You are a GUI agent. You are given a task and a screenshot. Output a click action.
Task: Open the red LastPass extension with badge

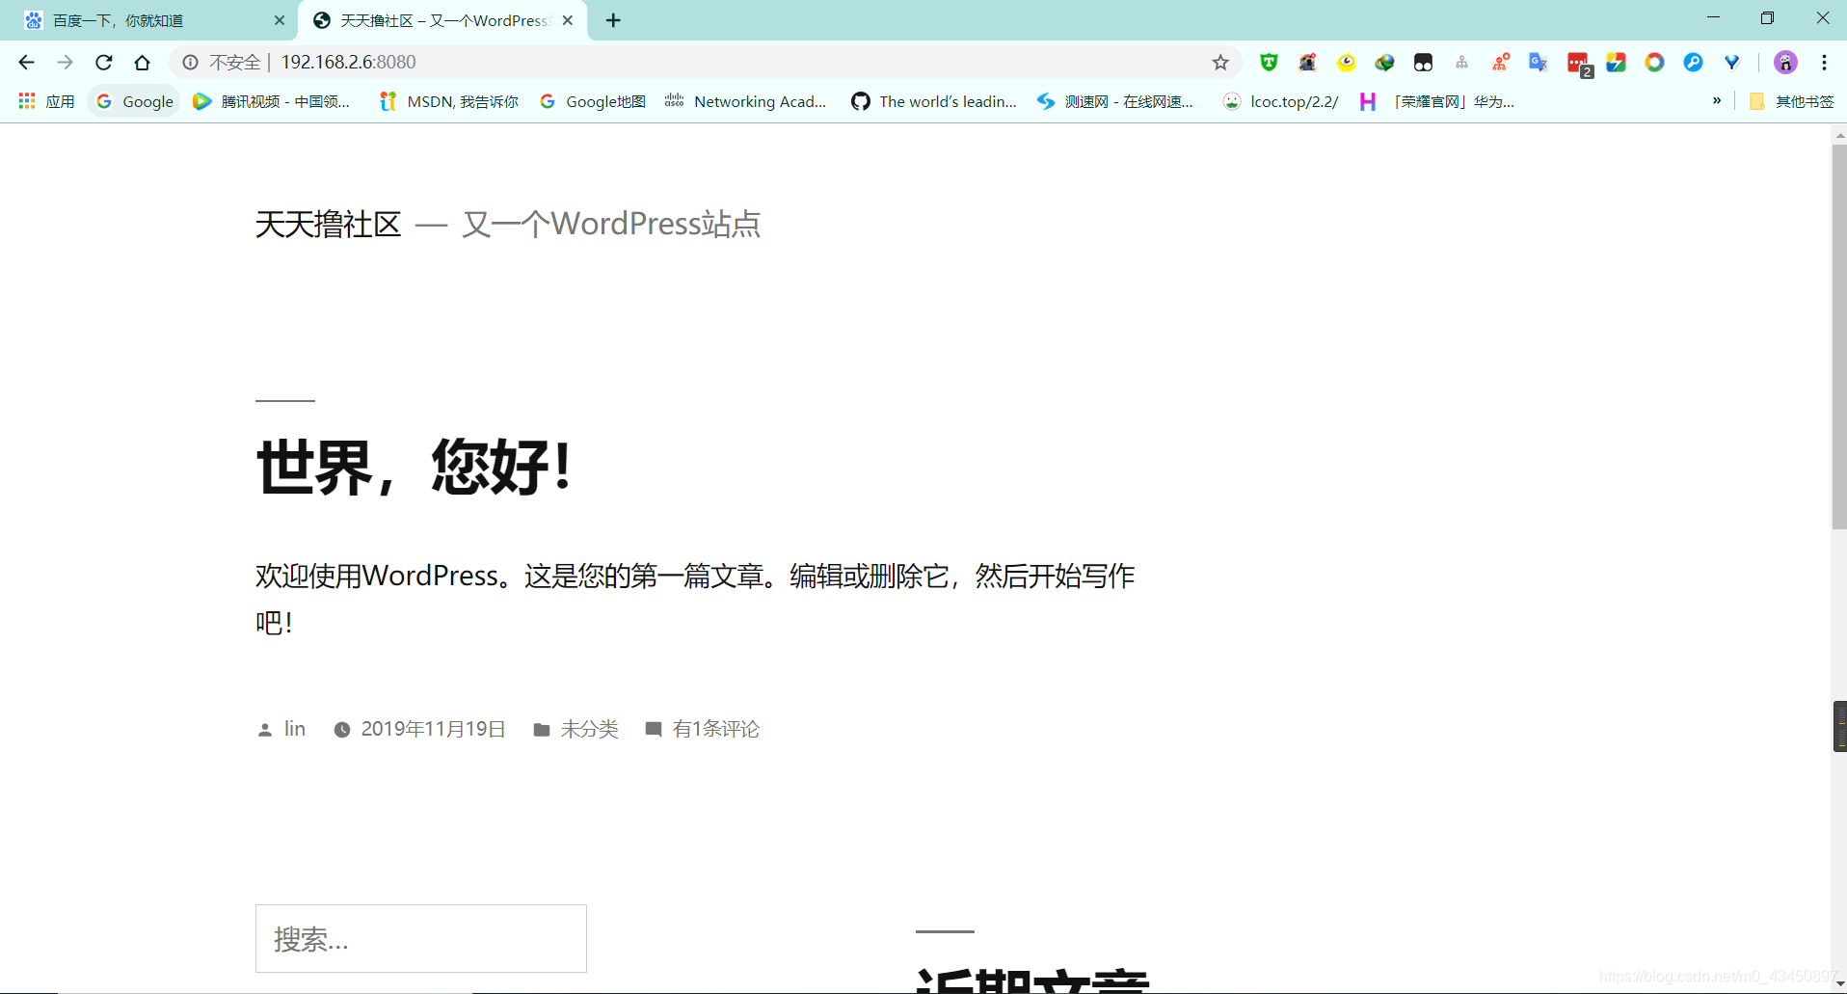1579,65
